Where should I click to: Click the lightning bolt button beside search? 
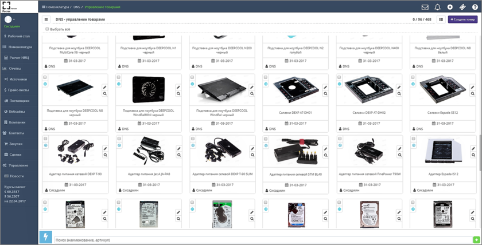click(45, 237)
